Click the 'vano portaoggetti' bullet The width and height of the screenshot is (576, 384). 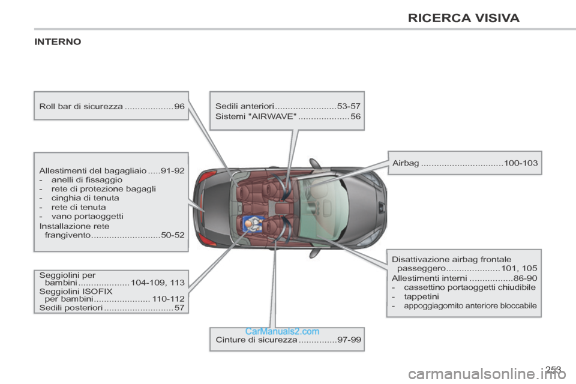[x=82, y=216]
